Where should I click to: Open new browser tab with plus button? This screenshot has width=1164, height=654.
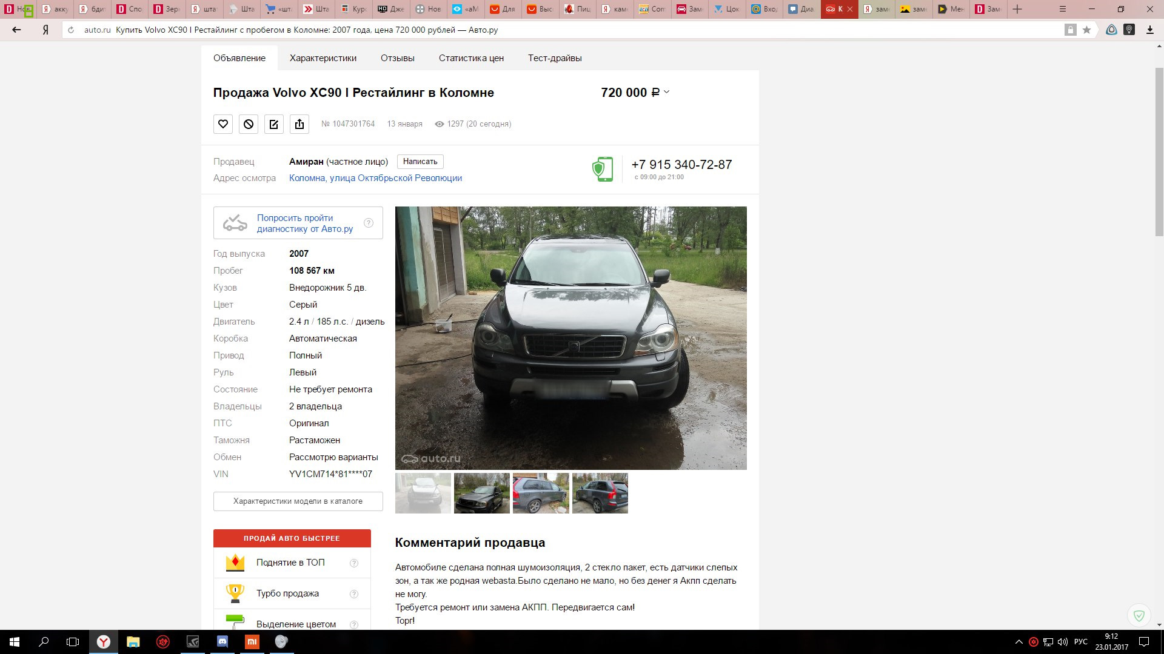[1017, 9]
